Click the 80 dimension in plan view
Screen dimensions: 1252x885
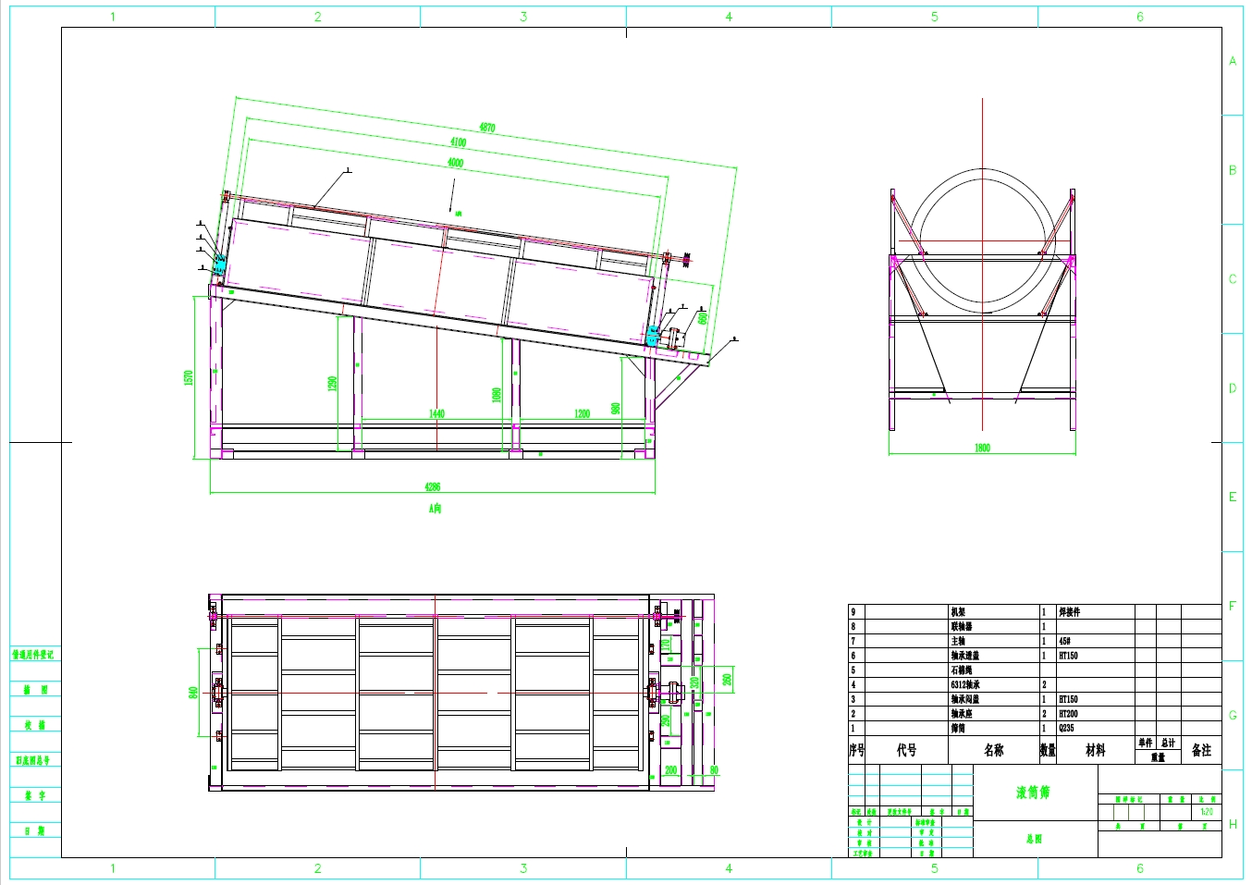(714, 769)
